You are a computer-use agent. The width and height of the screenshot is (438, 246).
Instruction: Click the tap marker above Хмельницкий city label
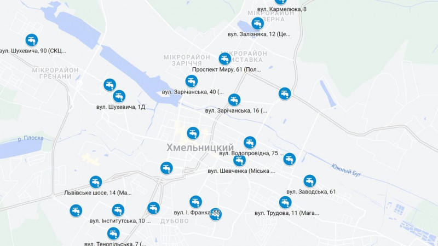(193, 133)
